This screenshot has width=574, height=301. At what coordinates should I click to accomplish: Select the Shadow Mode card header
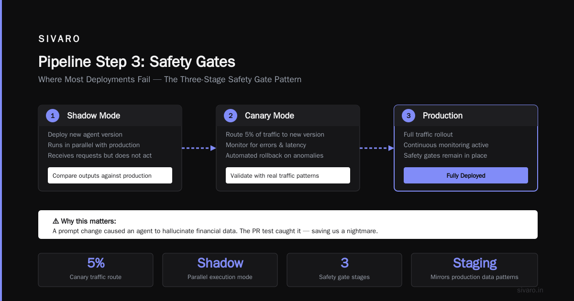pyautogui.click(x=110, y=116)
